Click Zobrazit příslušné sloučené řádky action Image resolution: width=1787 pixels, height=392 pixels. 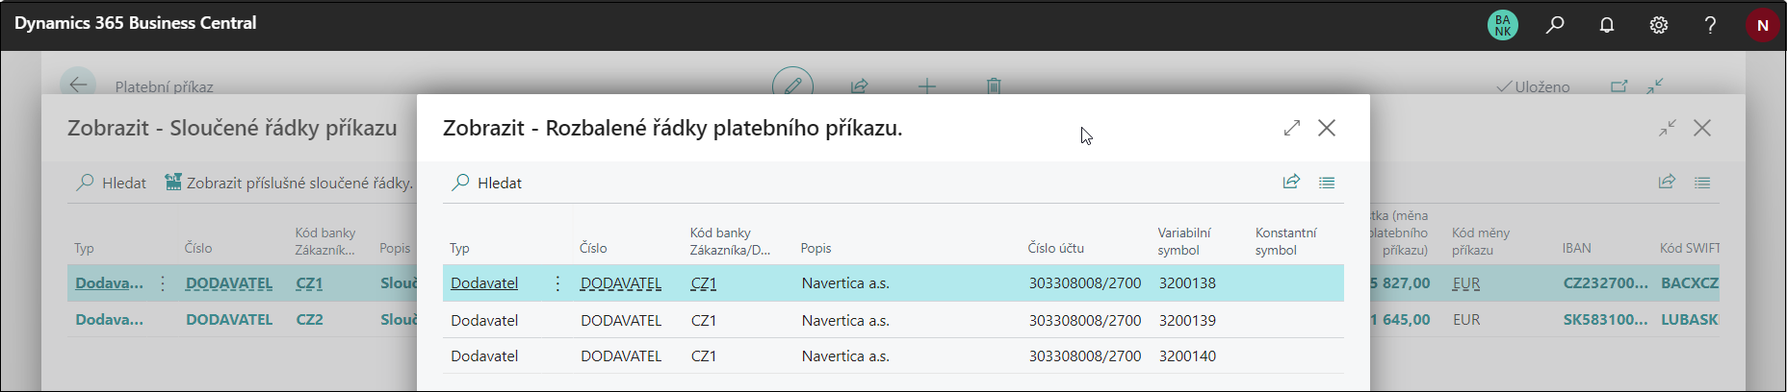tap(289, 183)
